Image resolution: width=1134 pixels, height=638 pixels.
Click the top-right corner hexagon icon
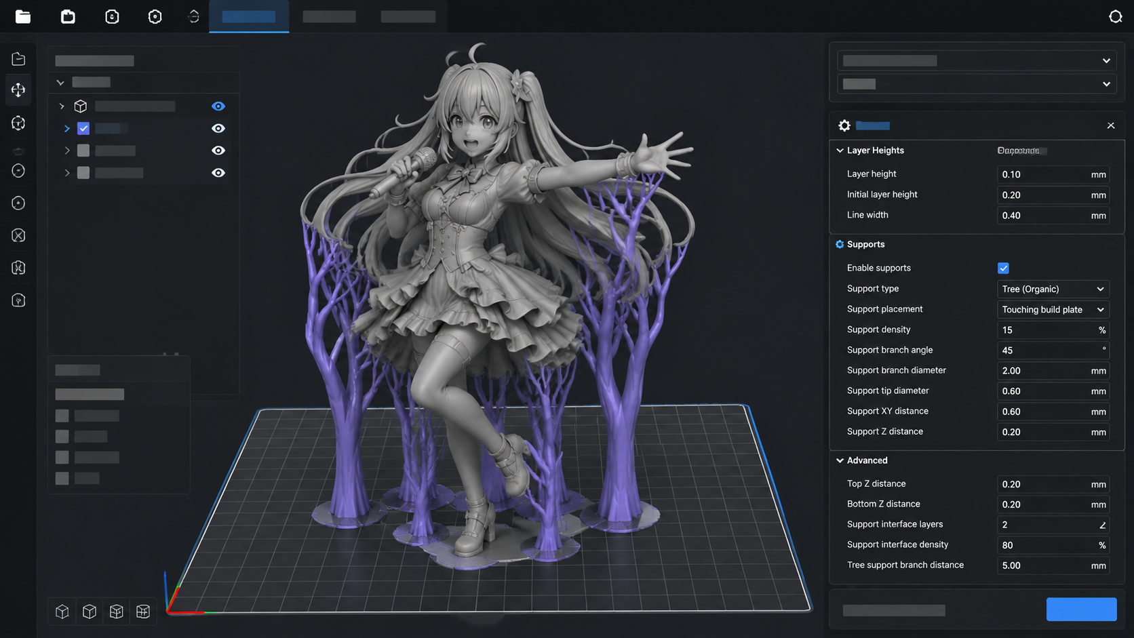pyautogui.click(x=1116, y=16)
